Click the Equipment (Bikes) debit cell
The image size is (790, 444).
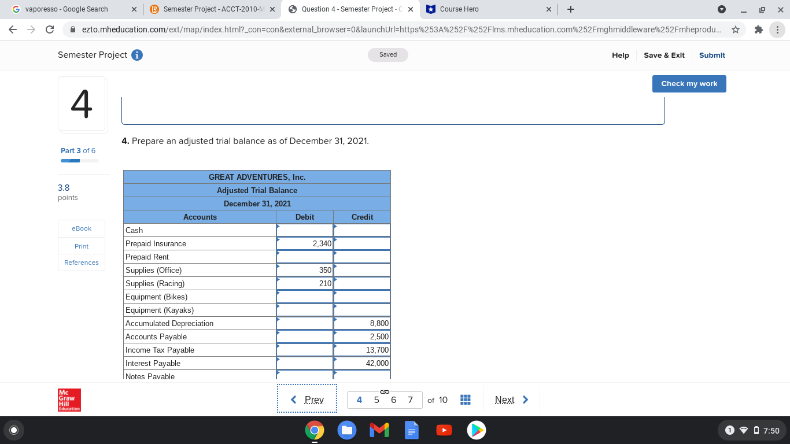coord(305,297)
